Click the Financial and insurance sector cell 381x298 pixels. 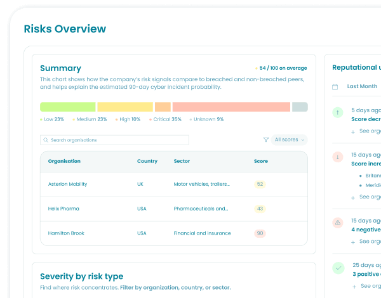[202, 233]
